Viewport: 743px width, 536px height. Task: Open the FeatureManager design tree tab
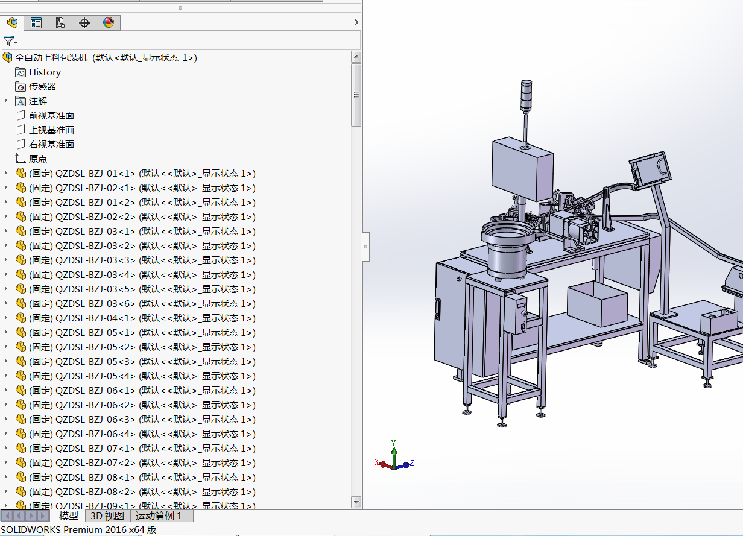pyautogui.click(x=12, y=23)
